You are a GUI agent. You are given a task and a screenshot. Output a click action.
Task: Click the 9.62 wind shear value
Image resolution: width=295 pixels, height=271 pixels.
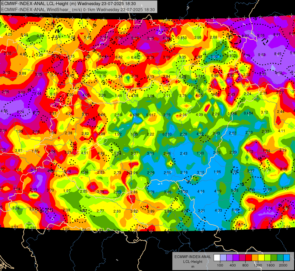pos(262,55)
